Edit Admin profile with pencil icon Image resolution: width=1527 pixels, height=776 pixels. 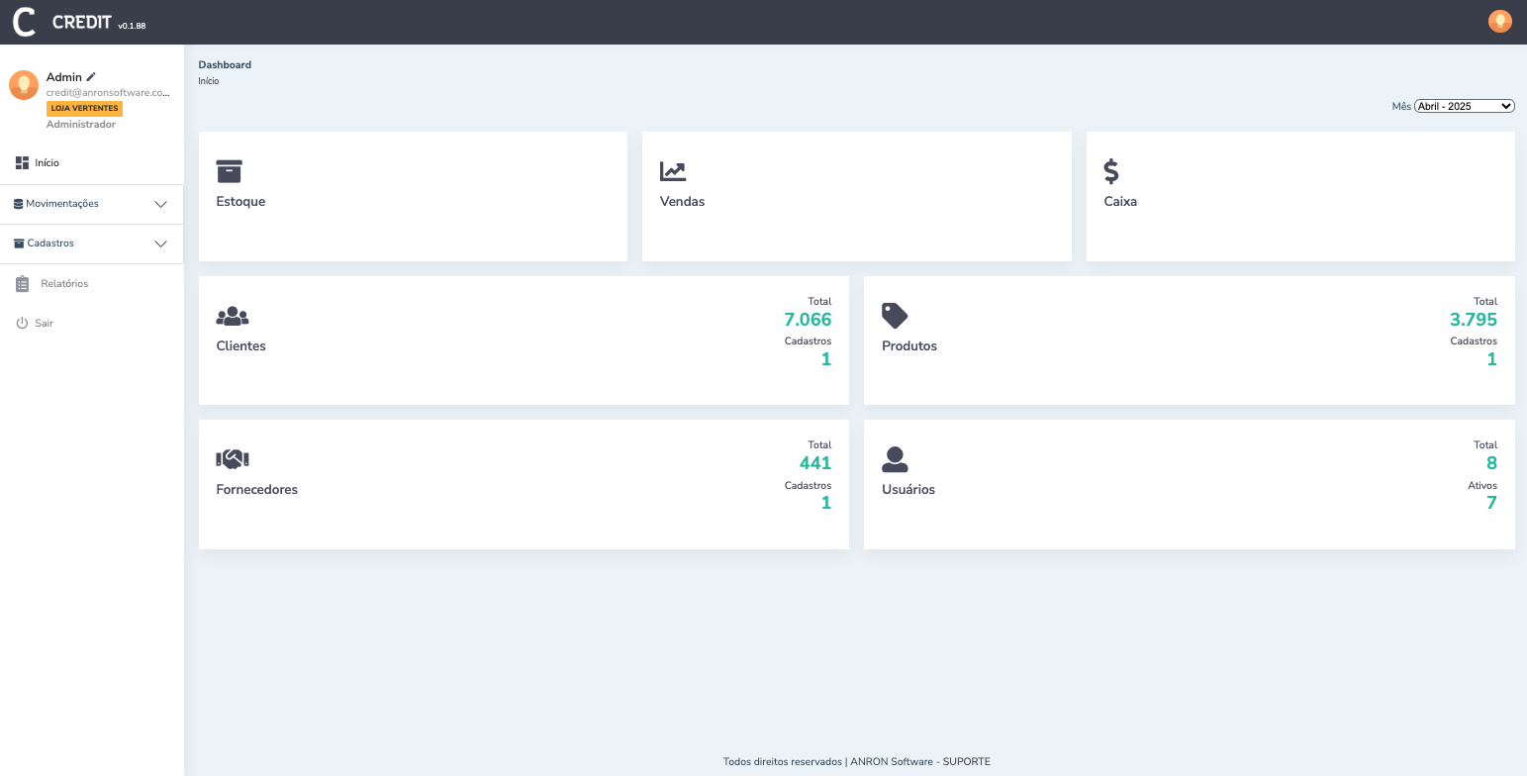pos(92,77)
